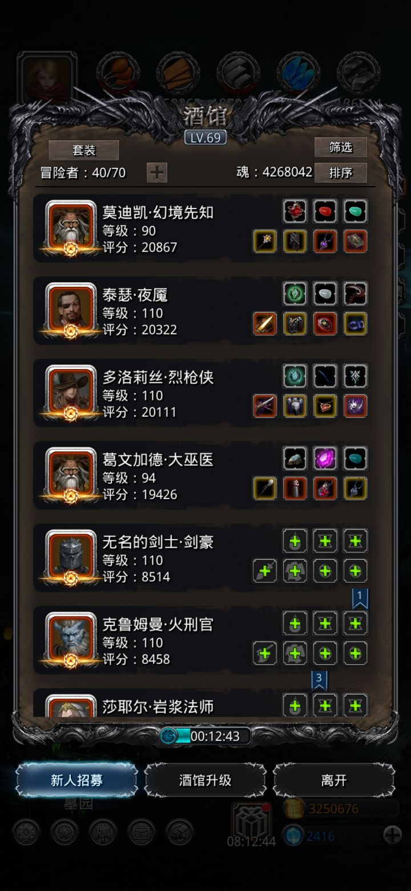Open the 排序 sort options
This screenshot has width=411, height=891.
(341, 172)
